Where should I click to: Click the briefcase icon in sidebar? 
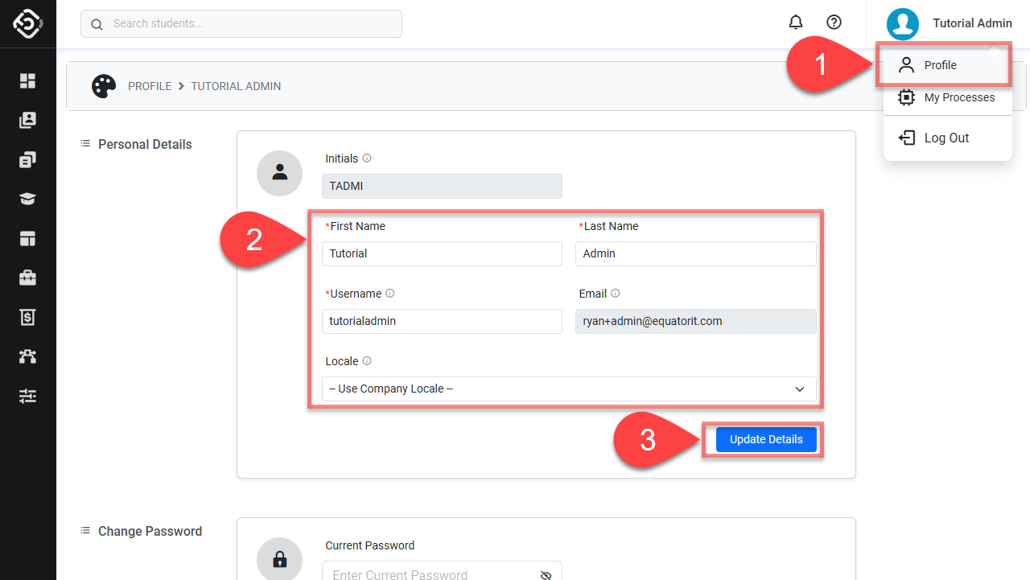coord(28,278)
